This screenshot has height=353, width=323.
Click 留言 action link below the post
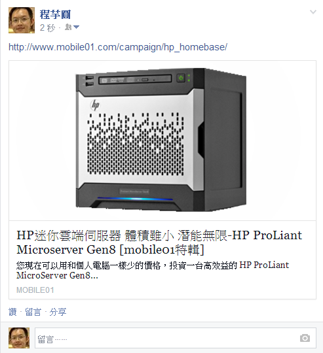tap(33, 312)
